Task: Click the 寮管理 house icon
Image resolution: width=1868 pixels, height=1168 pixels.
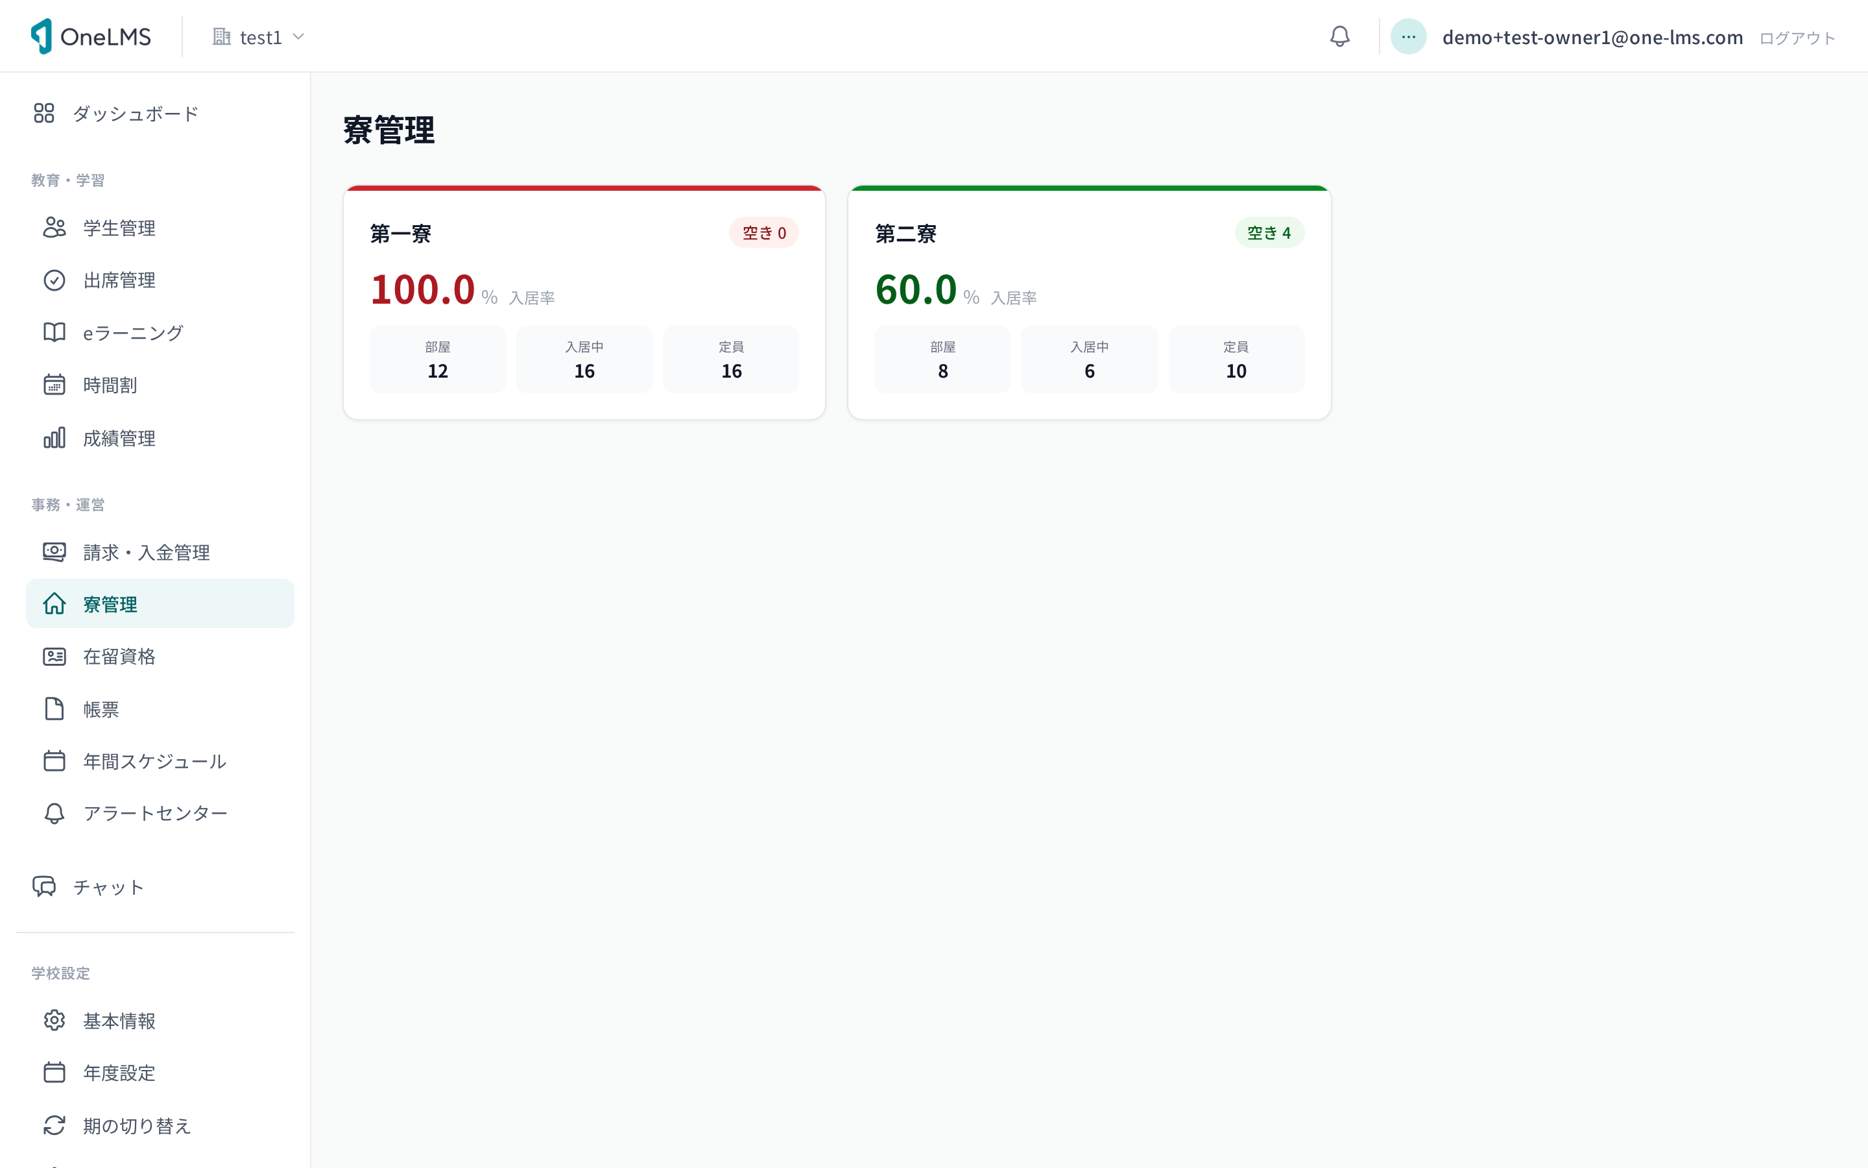Action: pos(54,603)
